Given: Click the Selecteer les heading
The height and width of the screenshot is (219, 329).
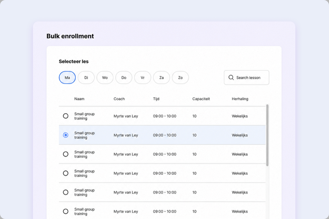Looking at the screenshot, I should click(74, 61).
